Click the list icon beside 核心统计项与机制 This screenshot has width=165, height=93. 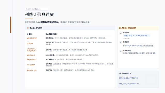point(28,28)
